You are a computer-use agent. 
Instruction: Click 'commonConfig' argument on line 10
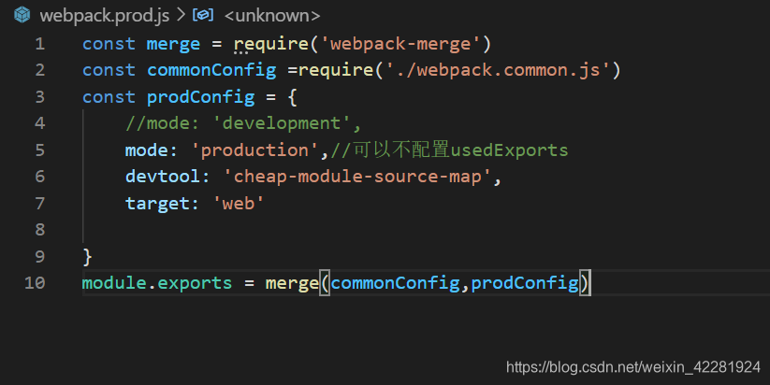point(396,283)
